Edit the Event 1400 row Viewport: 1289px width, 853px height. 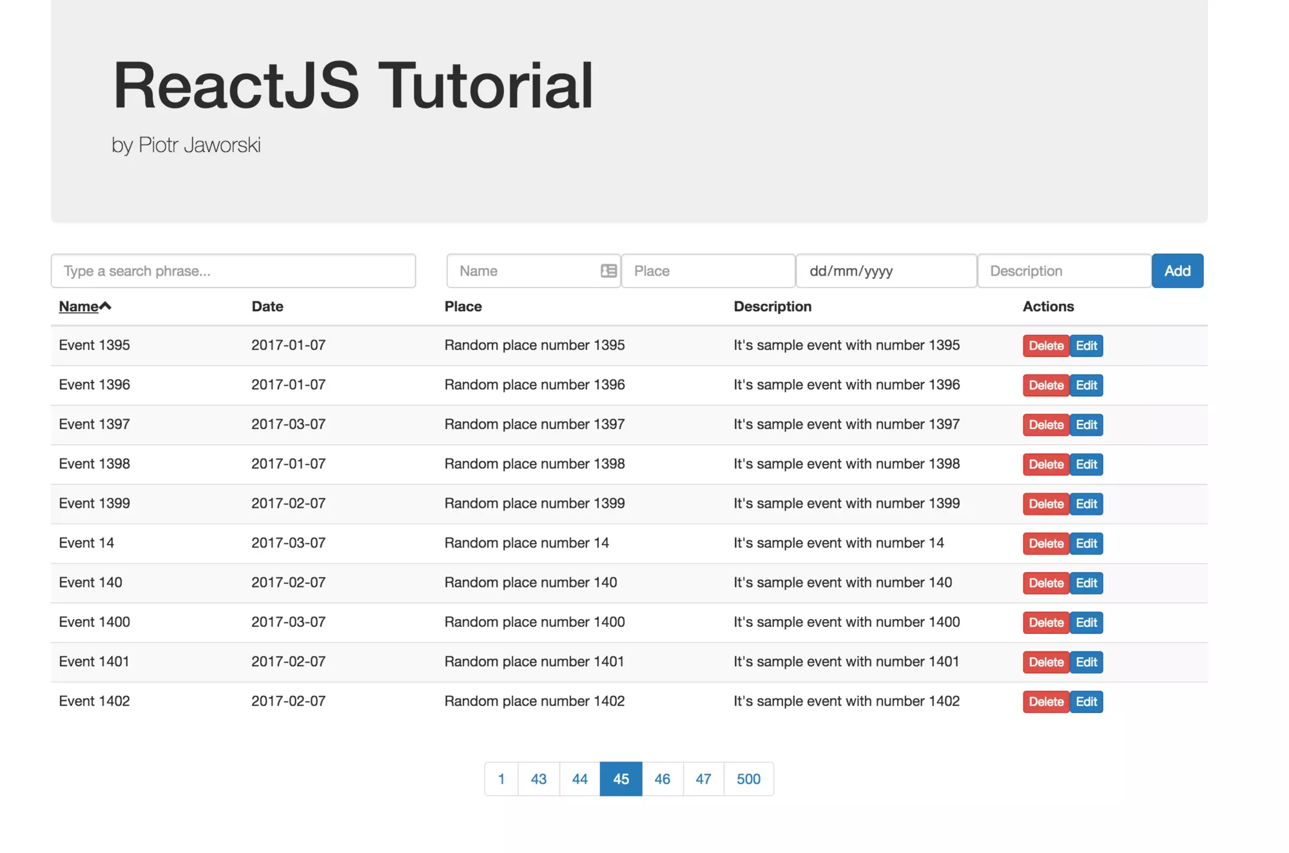click(x=1087, y=622)
